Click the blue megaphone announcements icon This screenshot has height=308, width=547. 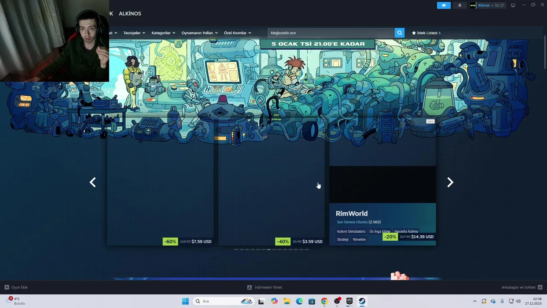[444, 5]
